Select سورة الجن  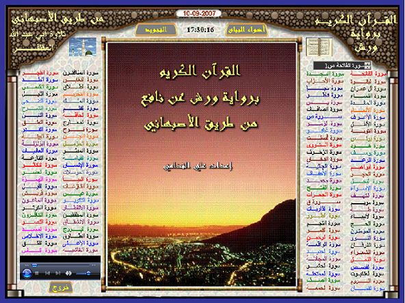(x=80, y=137)
